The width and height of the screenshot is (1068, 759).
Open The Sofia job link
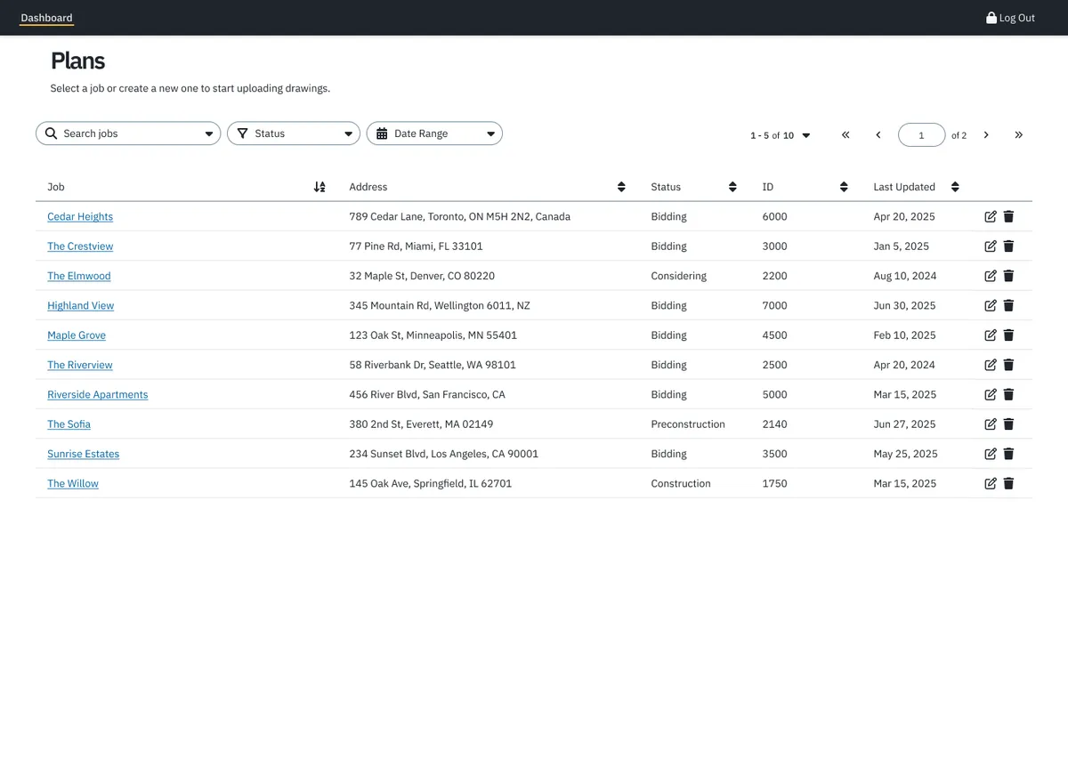tap(69, 424)
